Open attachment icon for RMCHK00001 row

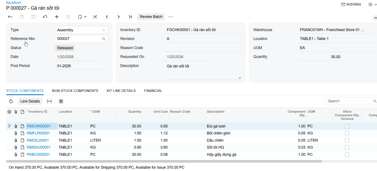coord(16,126)
